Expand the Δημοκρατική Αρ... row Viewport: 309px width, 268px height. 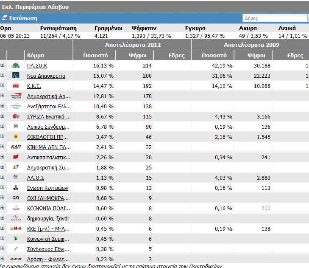click(x=3, y=96)
